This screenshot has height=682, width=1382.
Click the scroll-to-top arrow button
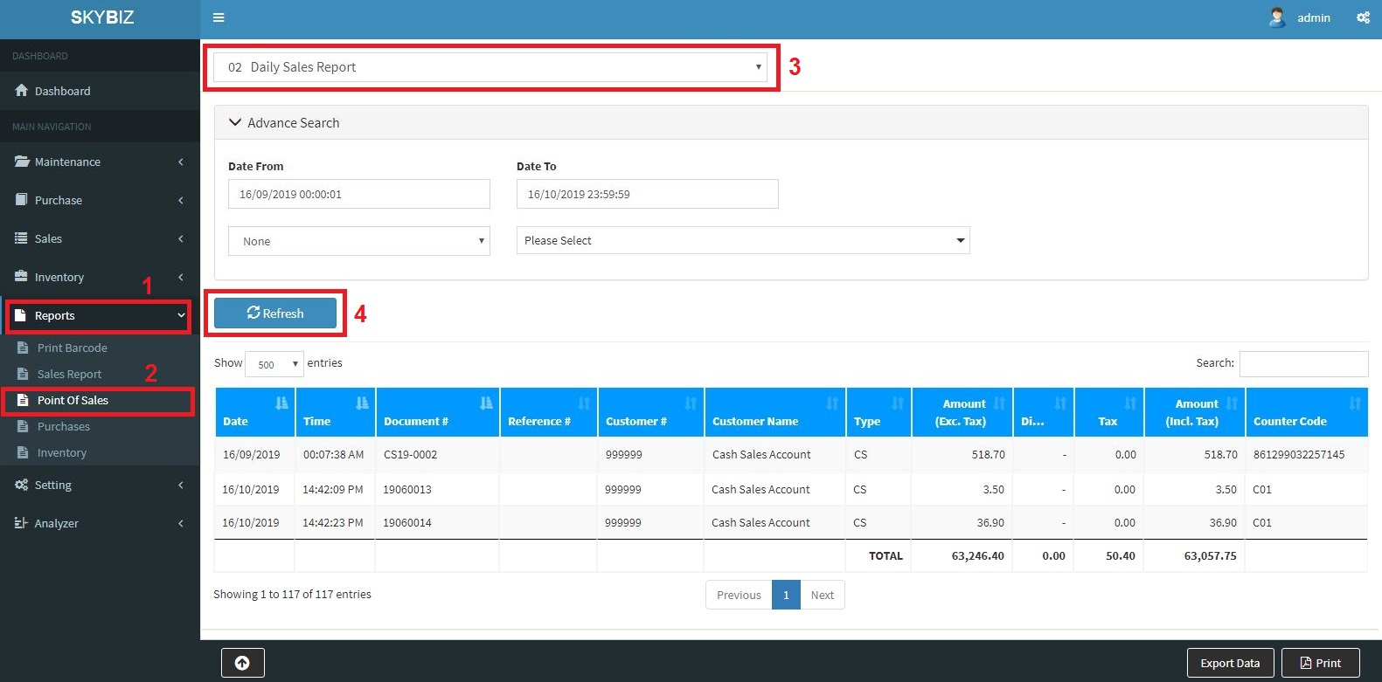242,663
